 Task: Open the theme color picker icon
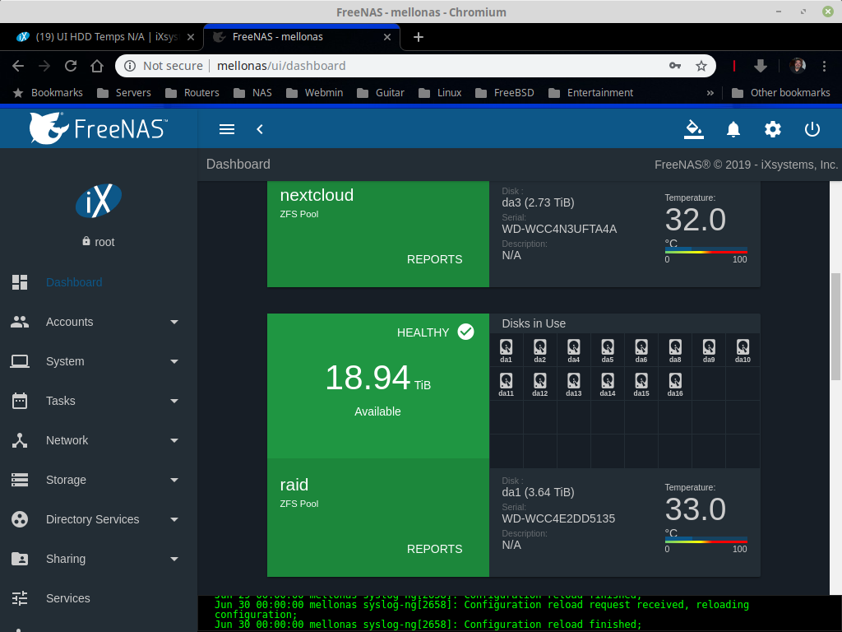click(x=694, y=129)
